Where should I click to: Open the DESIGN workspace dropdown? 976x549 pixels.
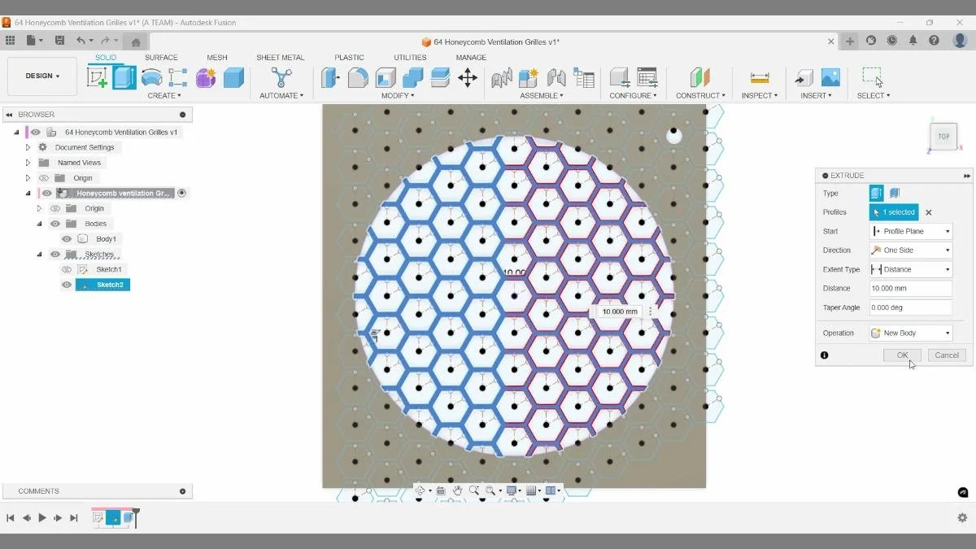(x=42, y=76)
